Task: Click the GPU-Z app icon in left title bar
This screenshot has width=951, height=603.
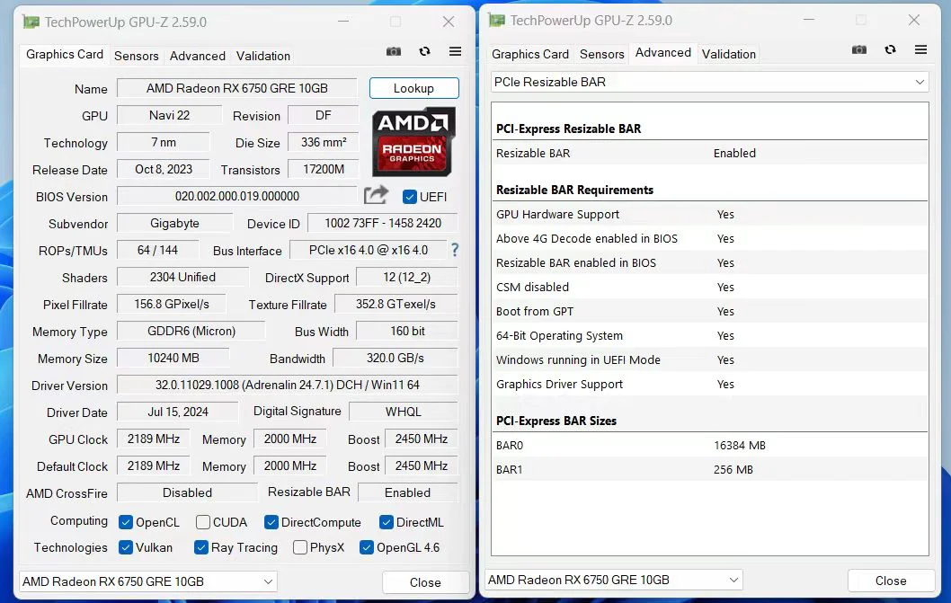Action: [31, 22]
